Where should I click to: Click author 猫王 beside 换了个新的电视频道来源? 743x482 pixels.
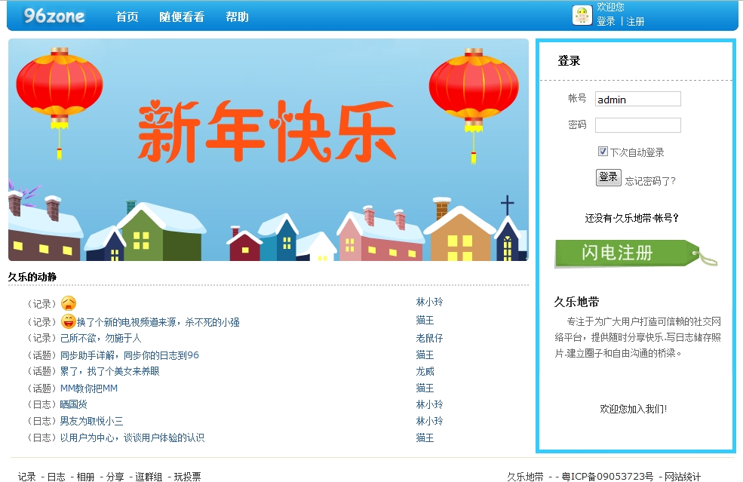click(x=425, y=321)
